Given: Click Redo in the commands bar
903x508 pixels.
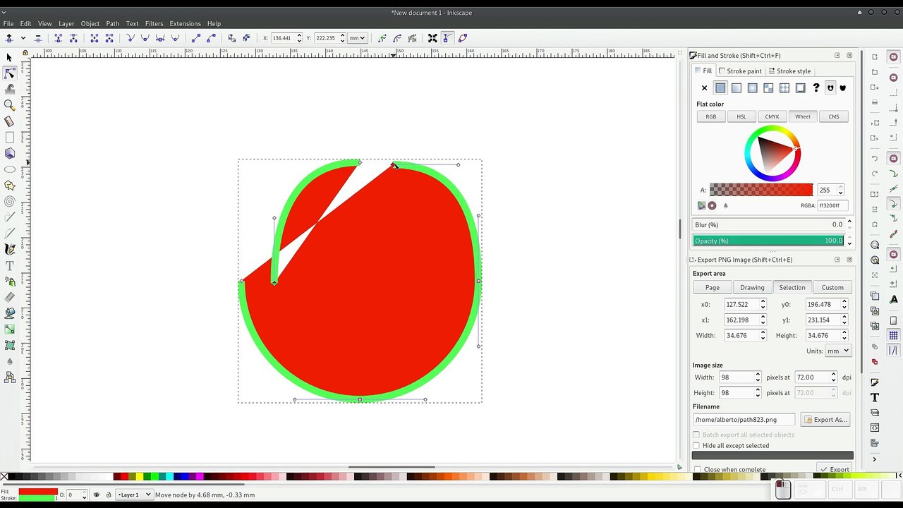Looking at the screenshot, I should pos(875,174).
